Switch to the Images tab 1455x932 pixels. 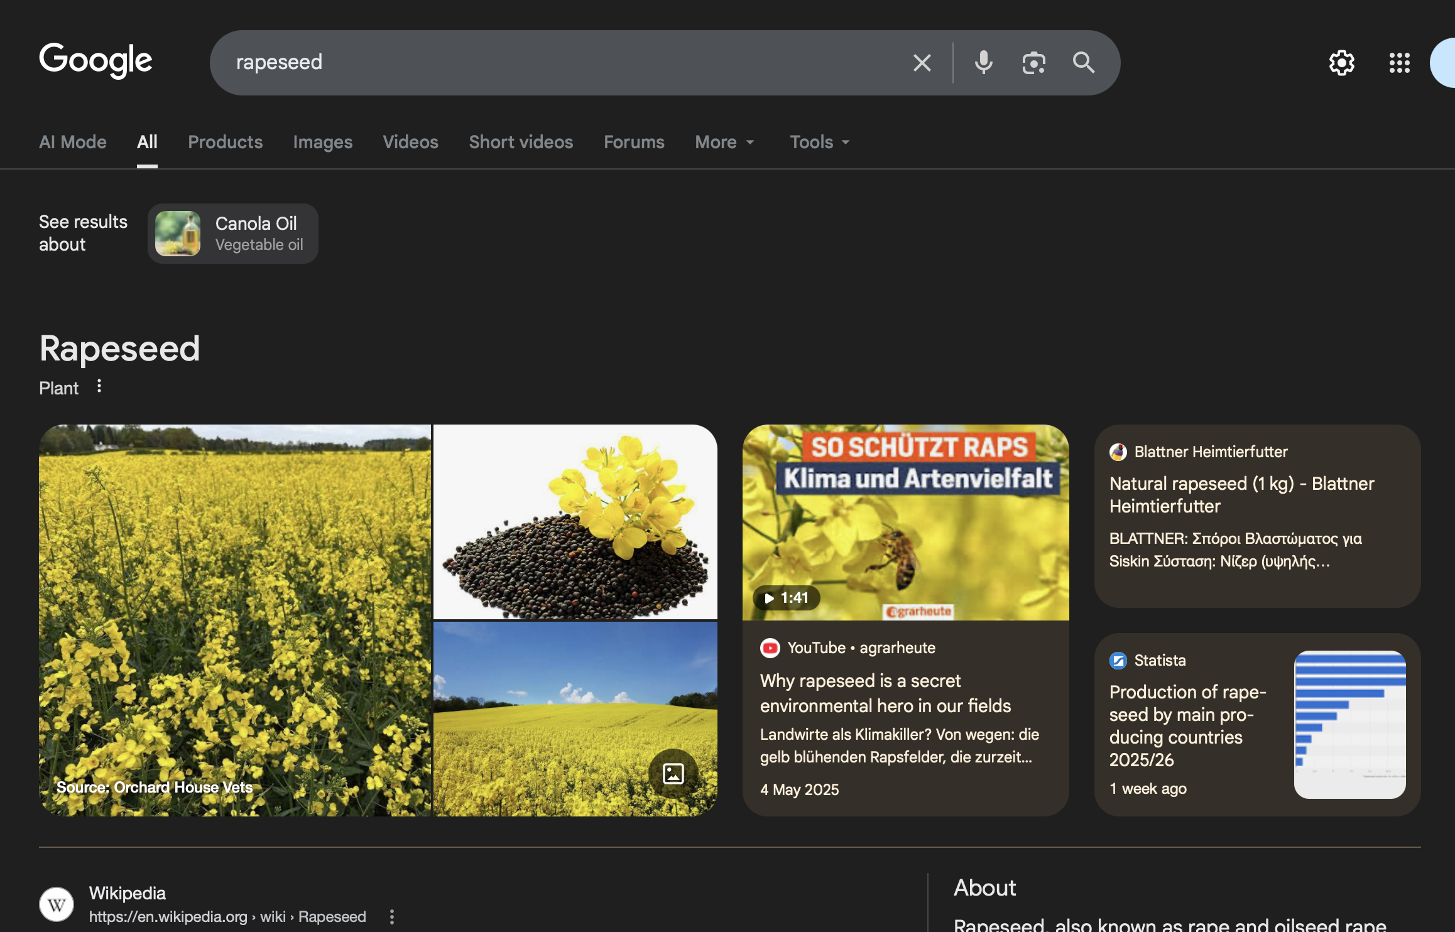[x=322, y=143]
